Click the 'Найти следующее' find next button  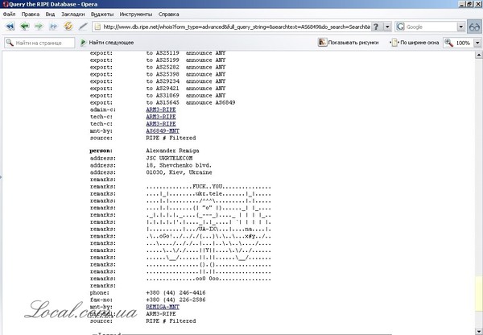pyautogui.click(x=107, y=43)
